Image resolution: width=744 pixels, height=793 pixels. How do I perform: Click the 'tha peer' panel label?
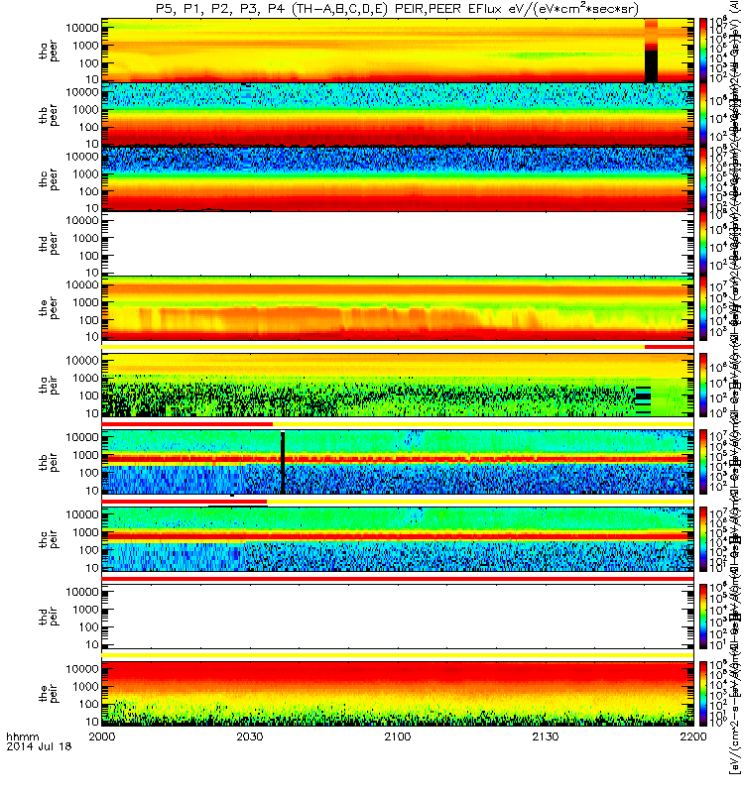tap(48, 52)
